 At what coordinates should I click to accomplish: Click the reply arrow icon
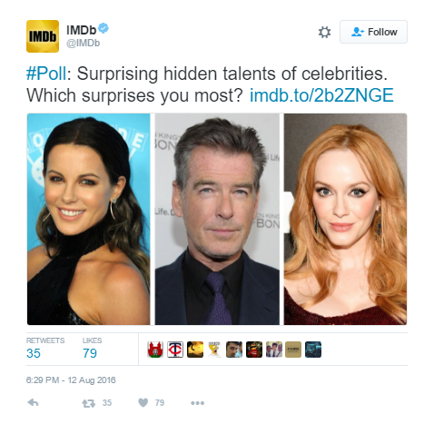coord(33,402)
